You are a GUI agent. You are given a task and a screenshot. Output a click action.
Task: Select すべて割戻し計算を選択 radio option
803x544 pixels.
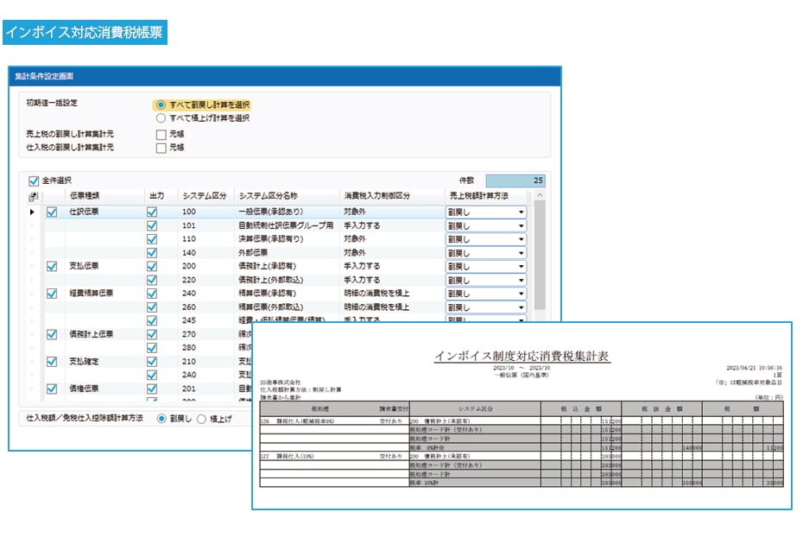click(161, 105)
